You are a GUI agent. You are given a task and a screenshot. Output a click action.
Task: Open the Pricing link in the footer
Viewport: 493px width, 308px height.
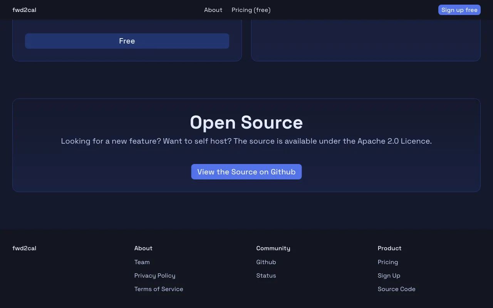[x=388, y=262]
